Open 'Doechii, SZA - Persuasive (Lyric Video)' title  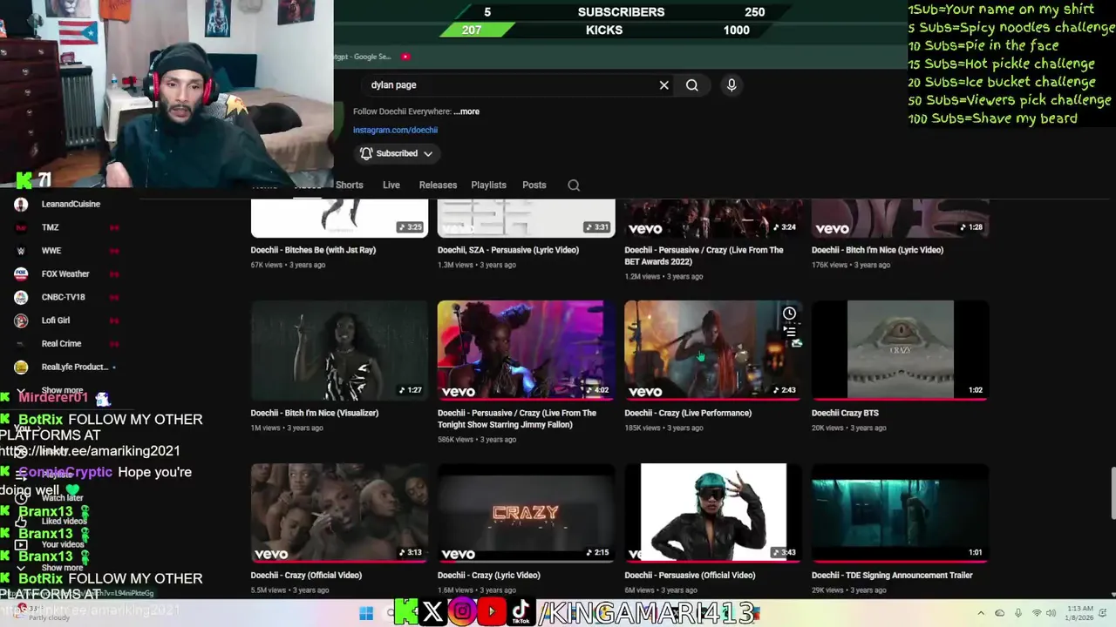508,250
